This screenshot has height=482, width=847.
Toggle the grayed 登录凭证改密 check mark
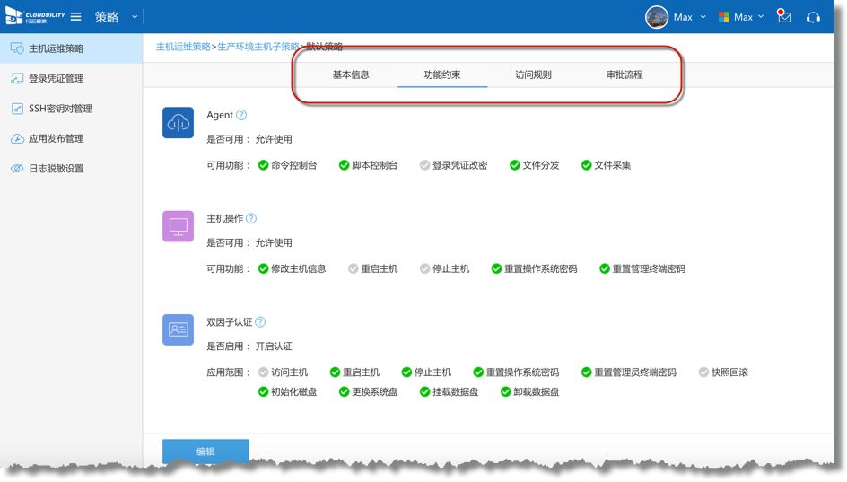[424, 165]
